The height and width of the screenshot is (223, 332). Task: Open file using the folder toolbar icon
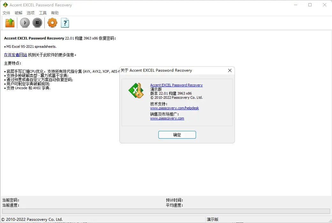(x=10, y=23)
